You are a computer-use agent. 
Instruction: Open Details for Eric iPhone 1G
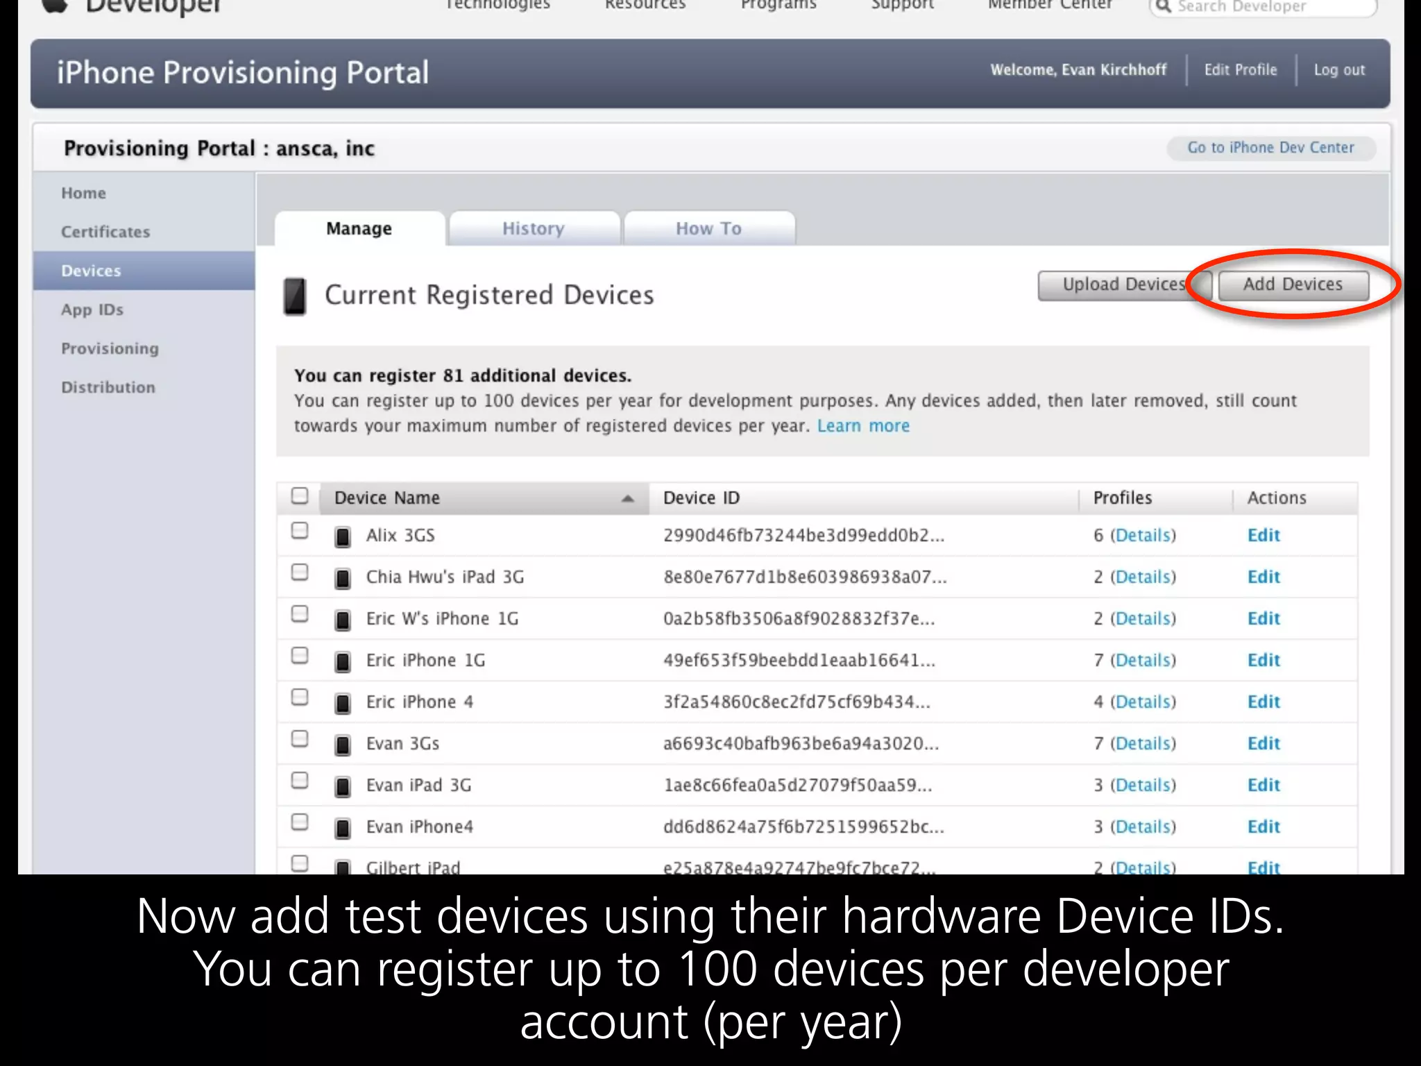[1143, 661]
